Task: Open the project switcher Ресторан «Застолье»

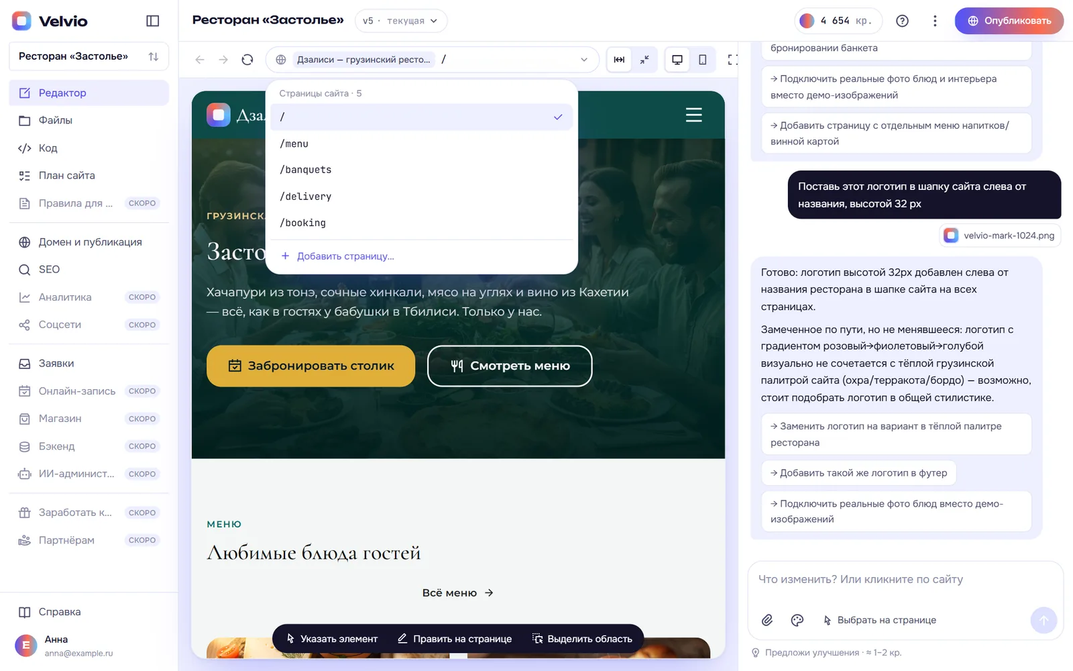Action: point(89,56)
